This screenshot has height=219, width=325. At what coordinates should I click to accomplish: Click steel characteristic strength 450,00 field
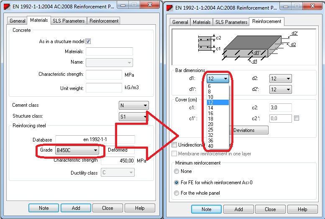click(118, 161)
